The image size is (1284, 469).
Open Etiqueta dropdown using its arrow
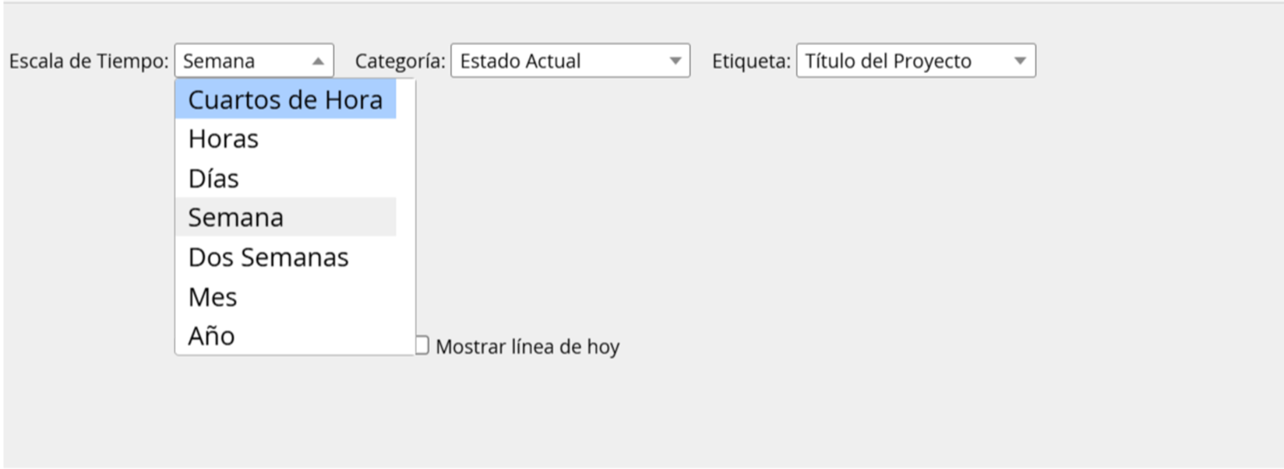coord(1020,61)
